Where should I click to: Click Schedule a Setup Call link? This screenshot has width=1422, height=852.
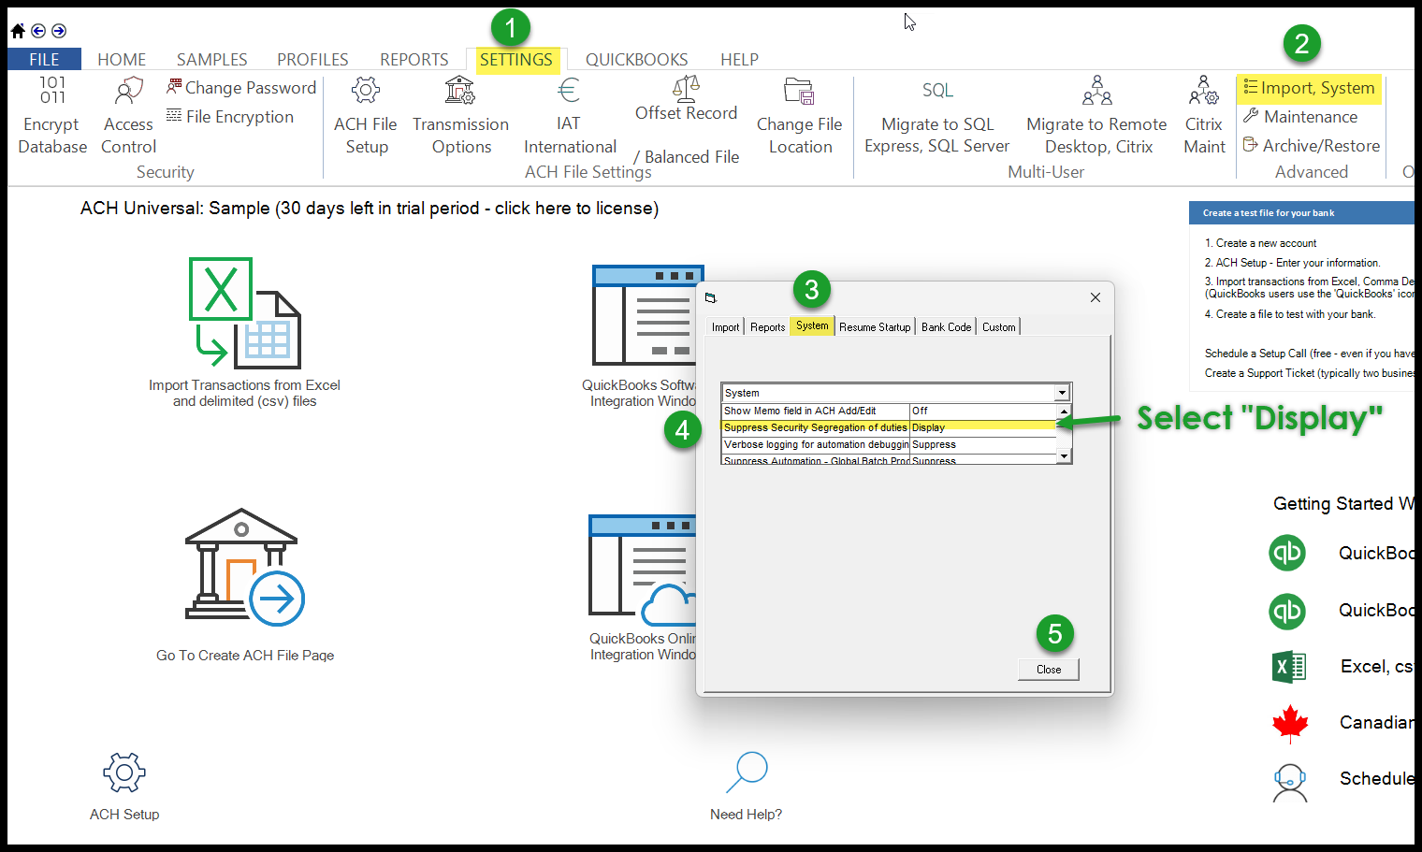click(x=1310, y=354)
